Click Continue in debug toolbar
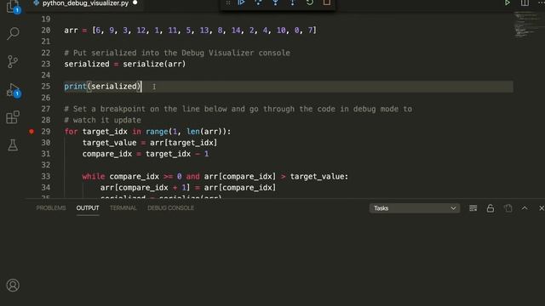The height and width of the screenshot is (306, 545). (x=241, y=3)
